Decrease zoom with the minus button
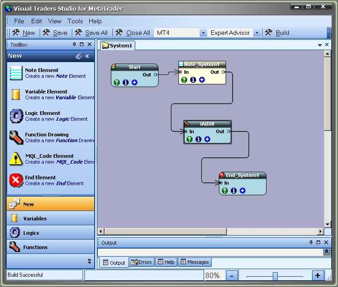Image resolution: width=338 pixels, height=287 pixels. point(232,276)
